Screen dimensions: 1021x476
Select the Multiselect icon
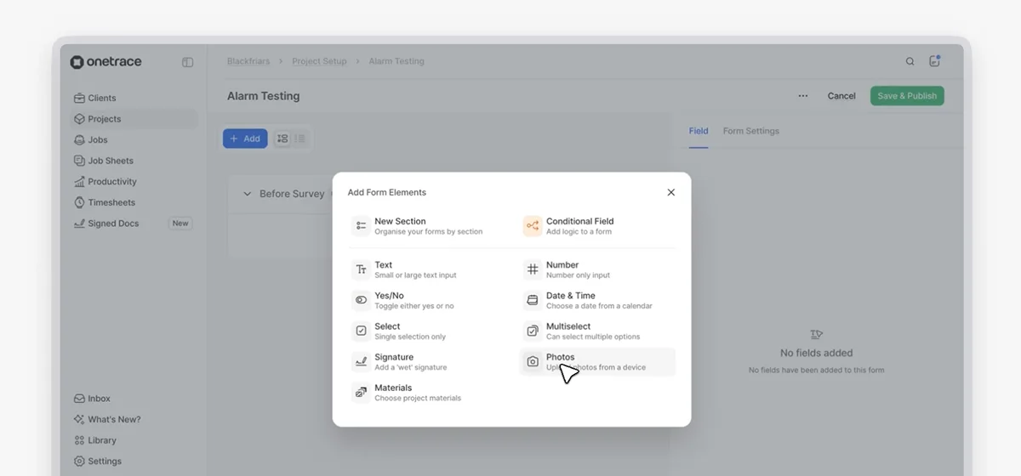click(x=533, y=331)
